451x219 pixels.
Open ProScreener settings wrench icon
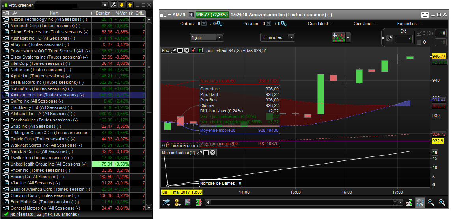[114, 5]
